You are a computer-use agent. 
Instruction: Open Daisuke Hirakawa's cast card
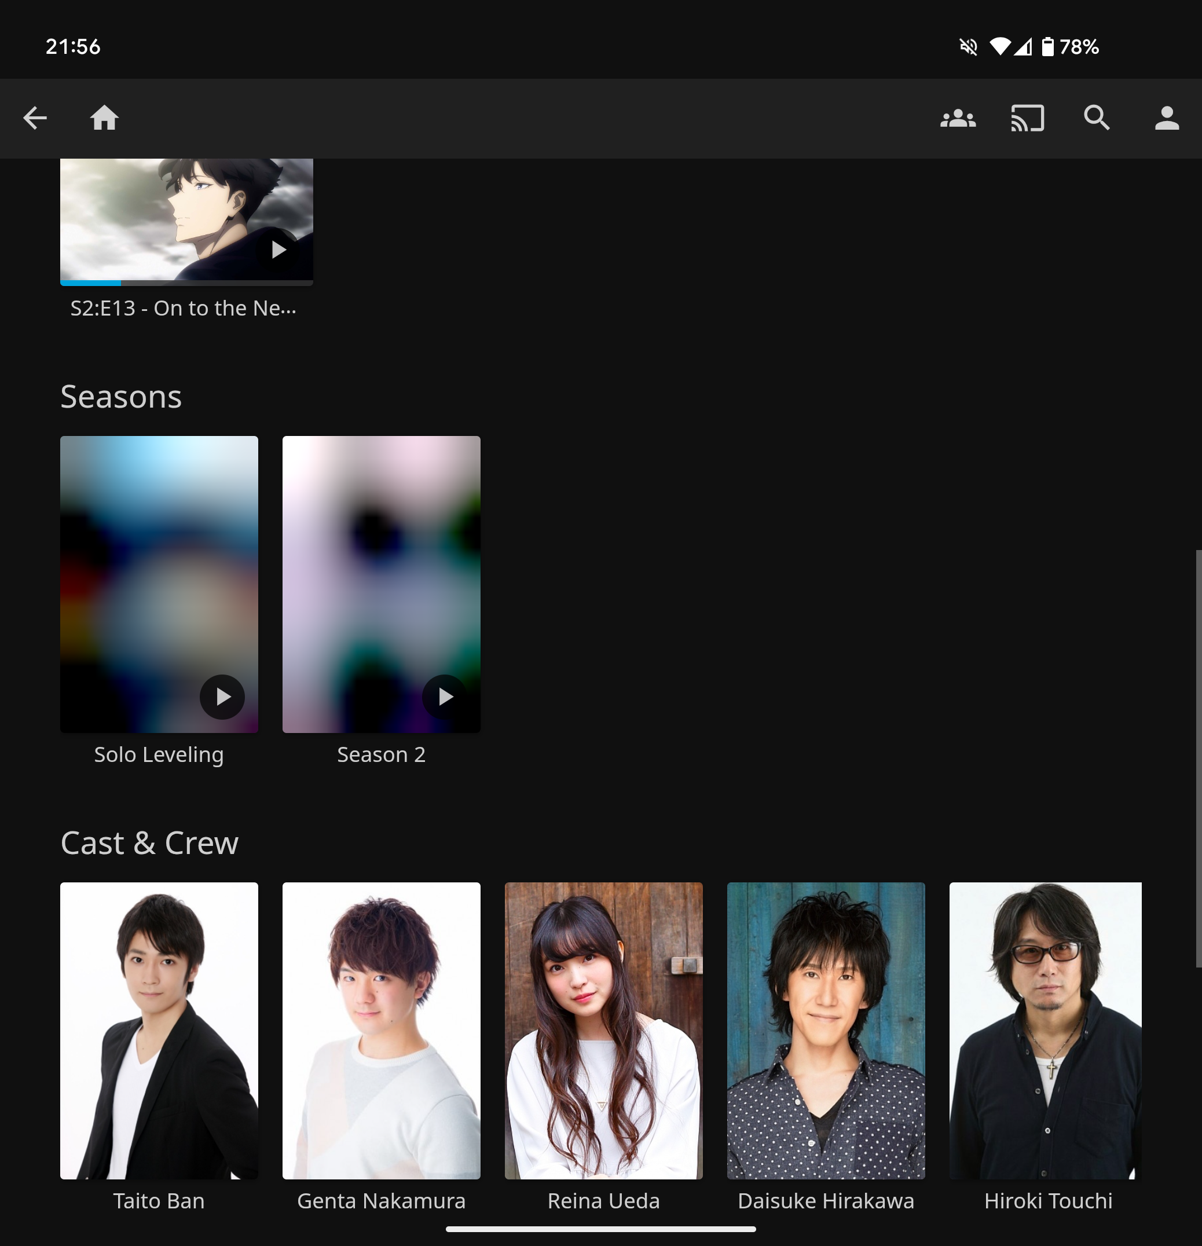point(826,1030)
